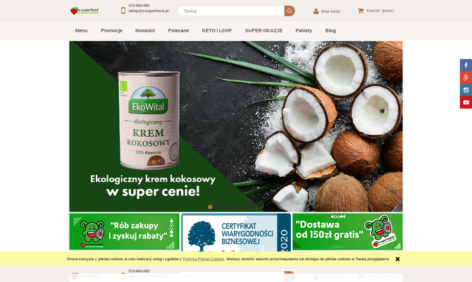Image resolution: width=472 pixels, height=282 pixels.
Task: Select the first orange carousel dot
Action: pyautogui.click(x=210, y=207)
